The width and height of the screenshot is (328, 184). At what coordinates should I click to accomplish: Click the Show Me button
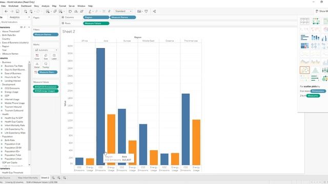(322, 11)
